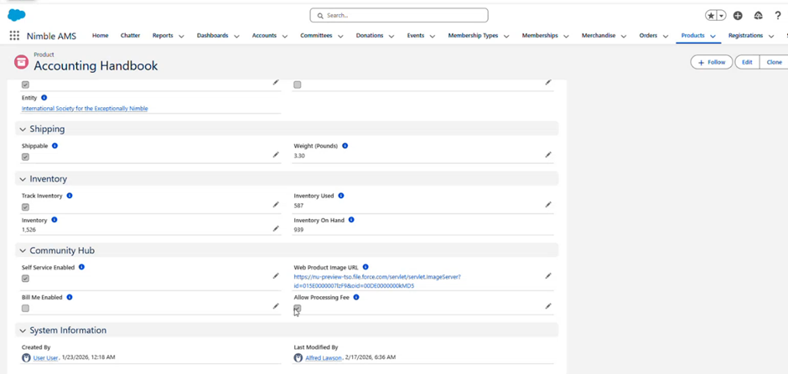Click the Inventory value 1,526
The width and height of the screenshot is (788, 374).
click(29, 229)
